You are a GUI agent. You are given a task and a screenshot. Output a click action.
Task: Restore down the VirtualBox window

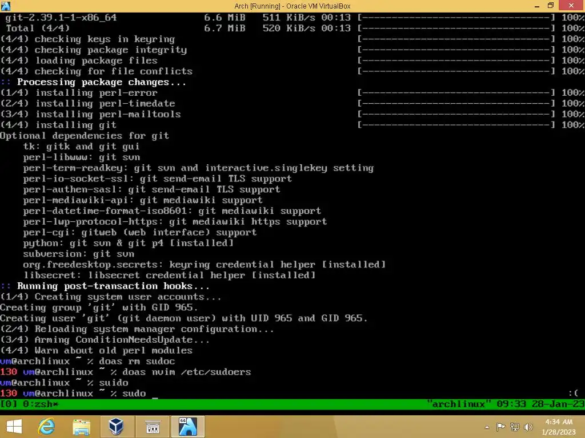pos(551,6)
